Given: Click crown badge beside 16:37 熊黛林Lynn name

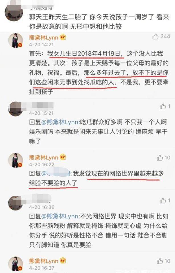Looking at the screenshot, I should tap(63, 261).
